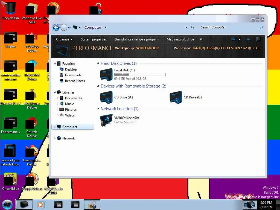Collapse the Network Location group
The width and height of the screenshot is (280, 210).
pyautogui.click(x=98, y=109)
